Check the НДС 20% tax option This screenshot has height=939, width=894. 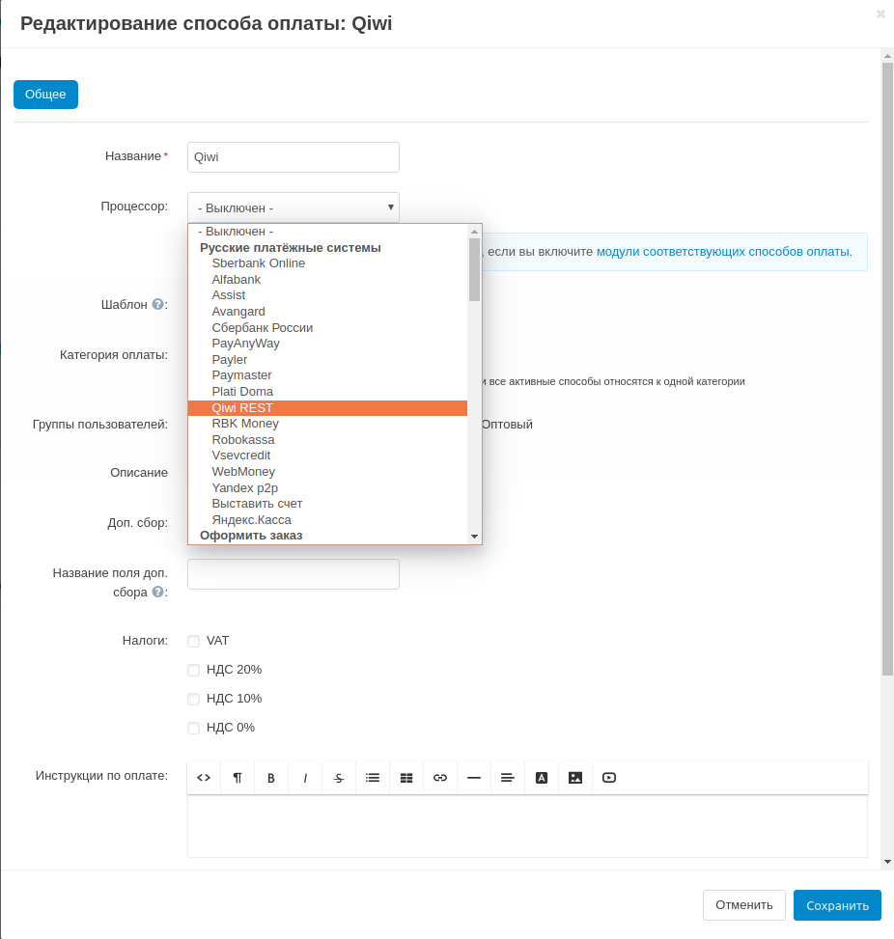[194, 670]
